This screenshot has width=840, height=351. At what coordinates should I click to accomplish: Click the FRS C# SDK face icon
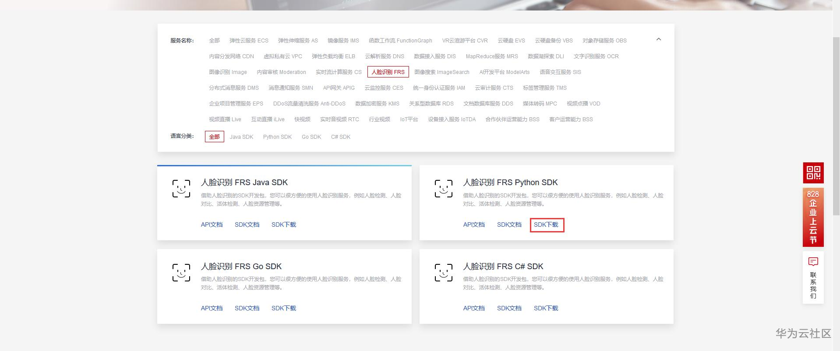pos(444,272)
